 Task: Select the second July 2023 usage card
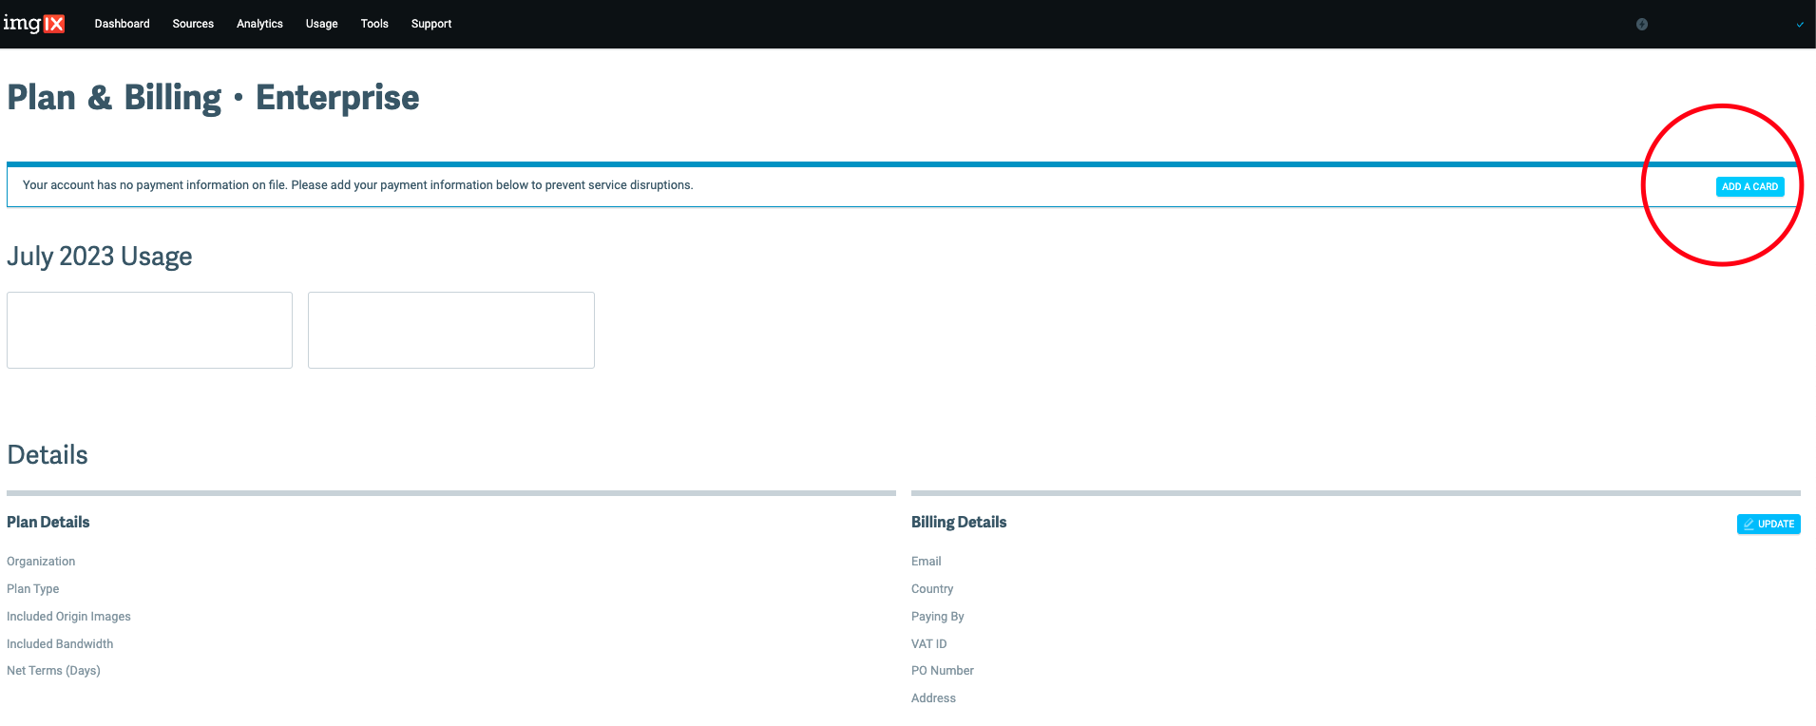click(x=451, y=330)
